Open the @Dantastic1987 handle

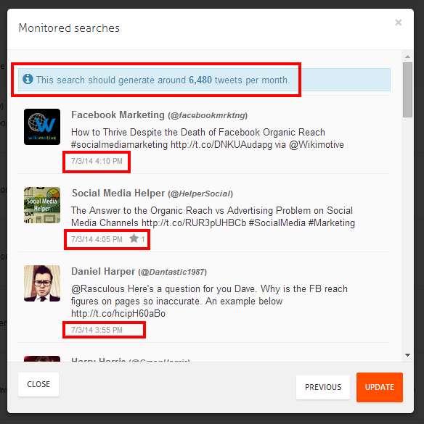172,272
